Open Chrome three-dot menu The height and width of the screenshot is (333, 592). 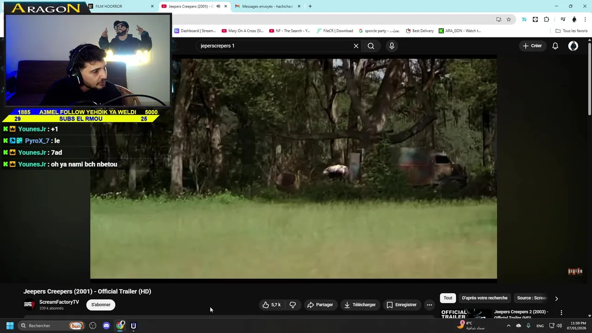pos(585,19)
